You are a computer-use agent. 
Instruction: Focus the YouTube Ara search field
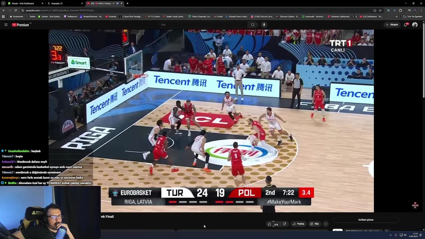point(203,25)
